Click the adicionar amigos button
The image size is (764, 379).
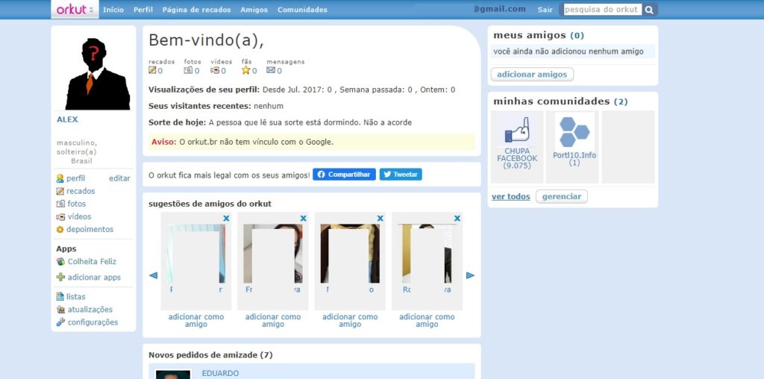pos(532,75)
